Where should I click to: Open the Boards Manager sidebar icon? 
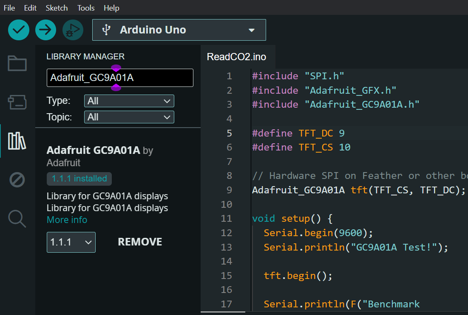pyautogui.click(x=17, y=102)
